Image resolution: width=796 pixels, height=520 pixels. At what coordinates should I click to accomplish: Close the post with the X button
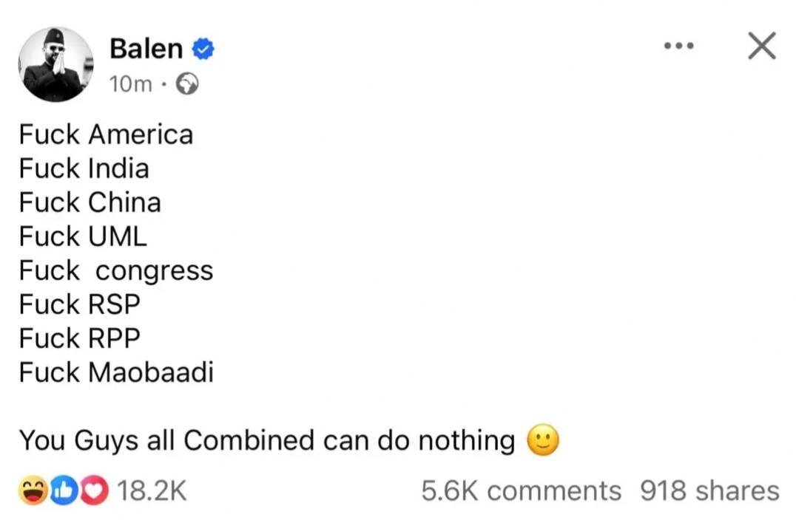(x=761, y=46)
